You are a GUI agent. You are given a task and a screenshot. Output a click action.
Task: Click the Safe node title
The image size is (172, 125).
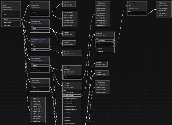pos(130,5)
